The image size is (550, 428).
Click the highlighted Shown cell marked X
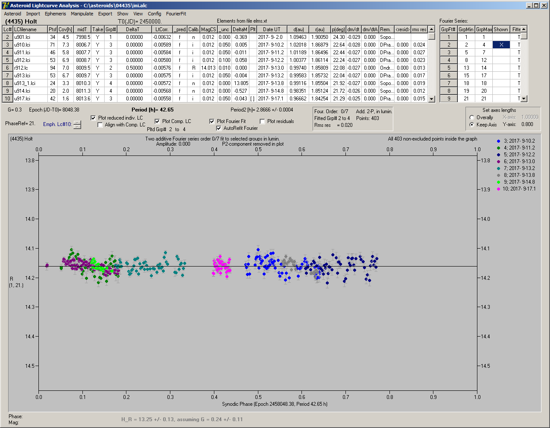pyautogui.click(x=501, y=45)
